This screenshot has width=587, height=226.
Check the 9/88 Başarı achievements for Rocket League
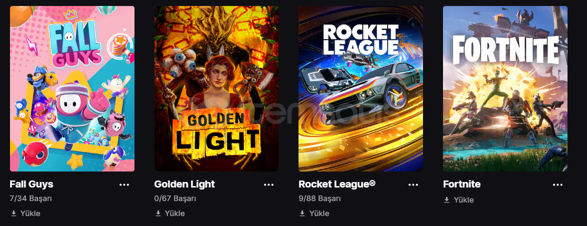(x=319, y=198)
